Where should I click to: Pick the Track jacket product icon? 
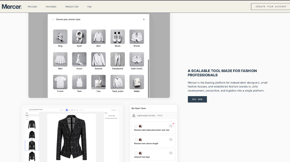118,82
